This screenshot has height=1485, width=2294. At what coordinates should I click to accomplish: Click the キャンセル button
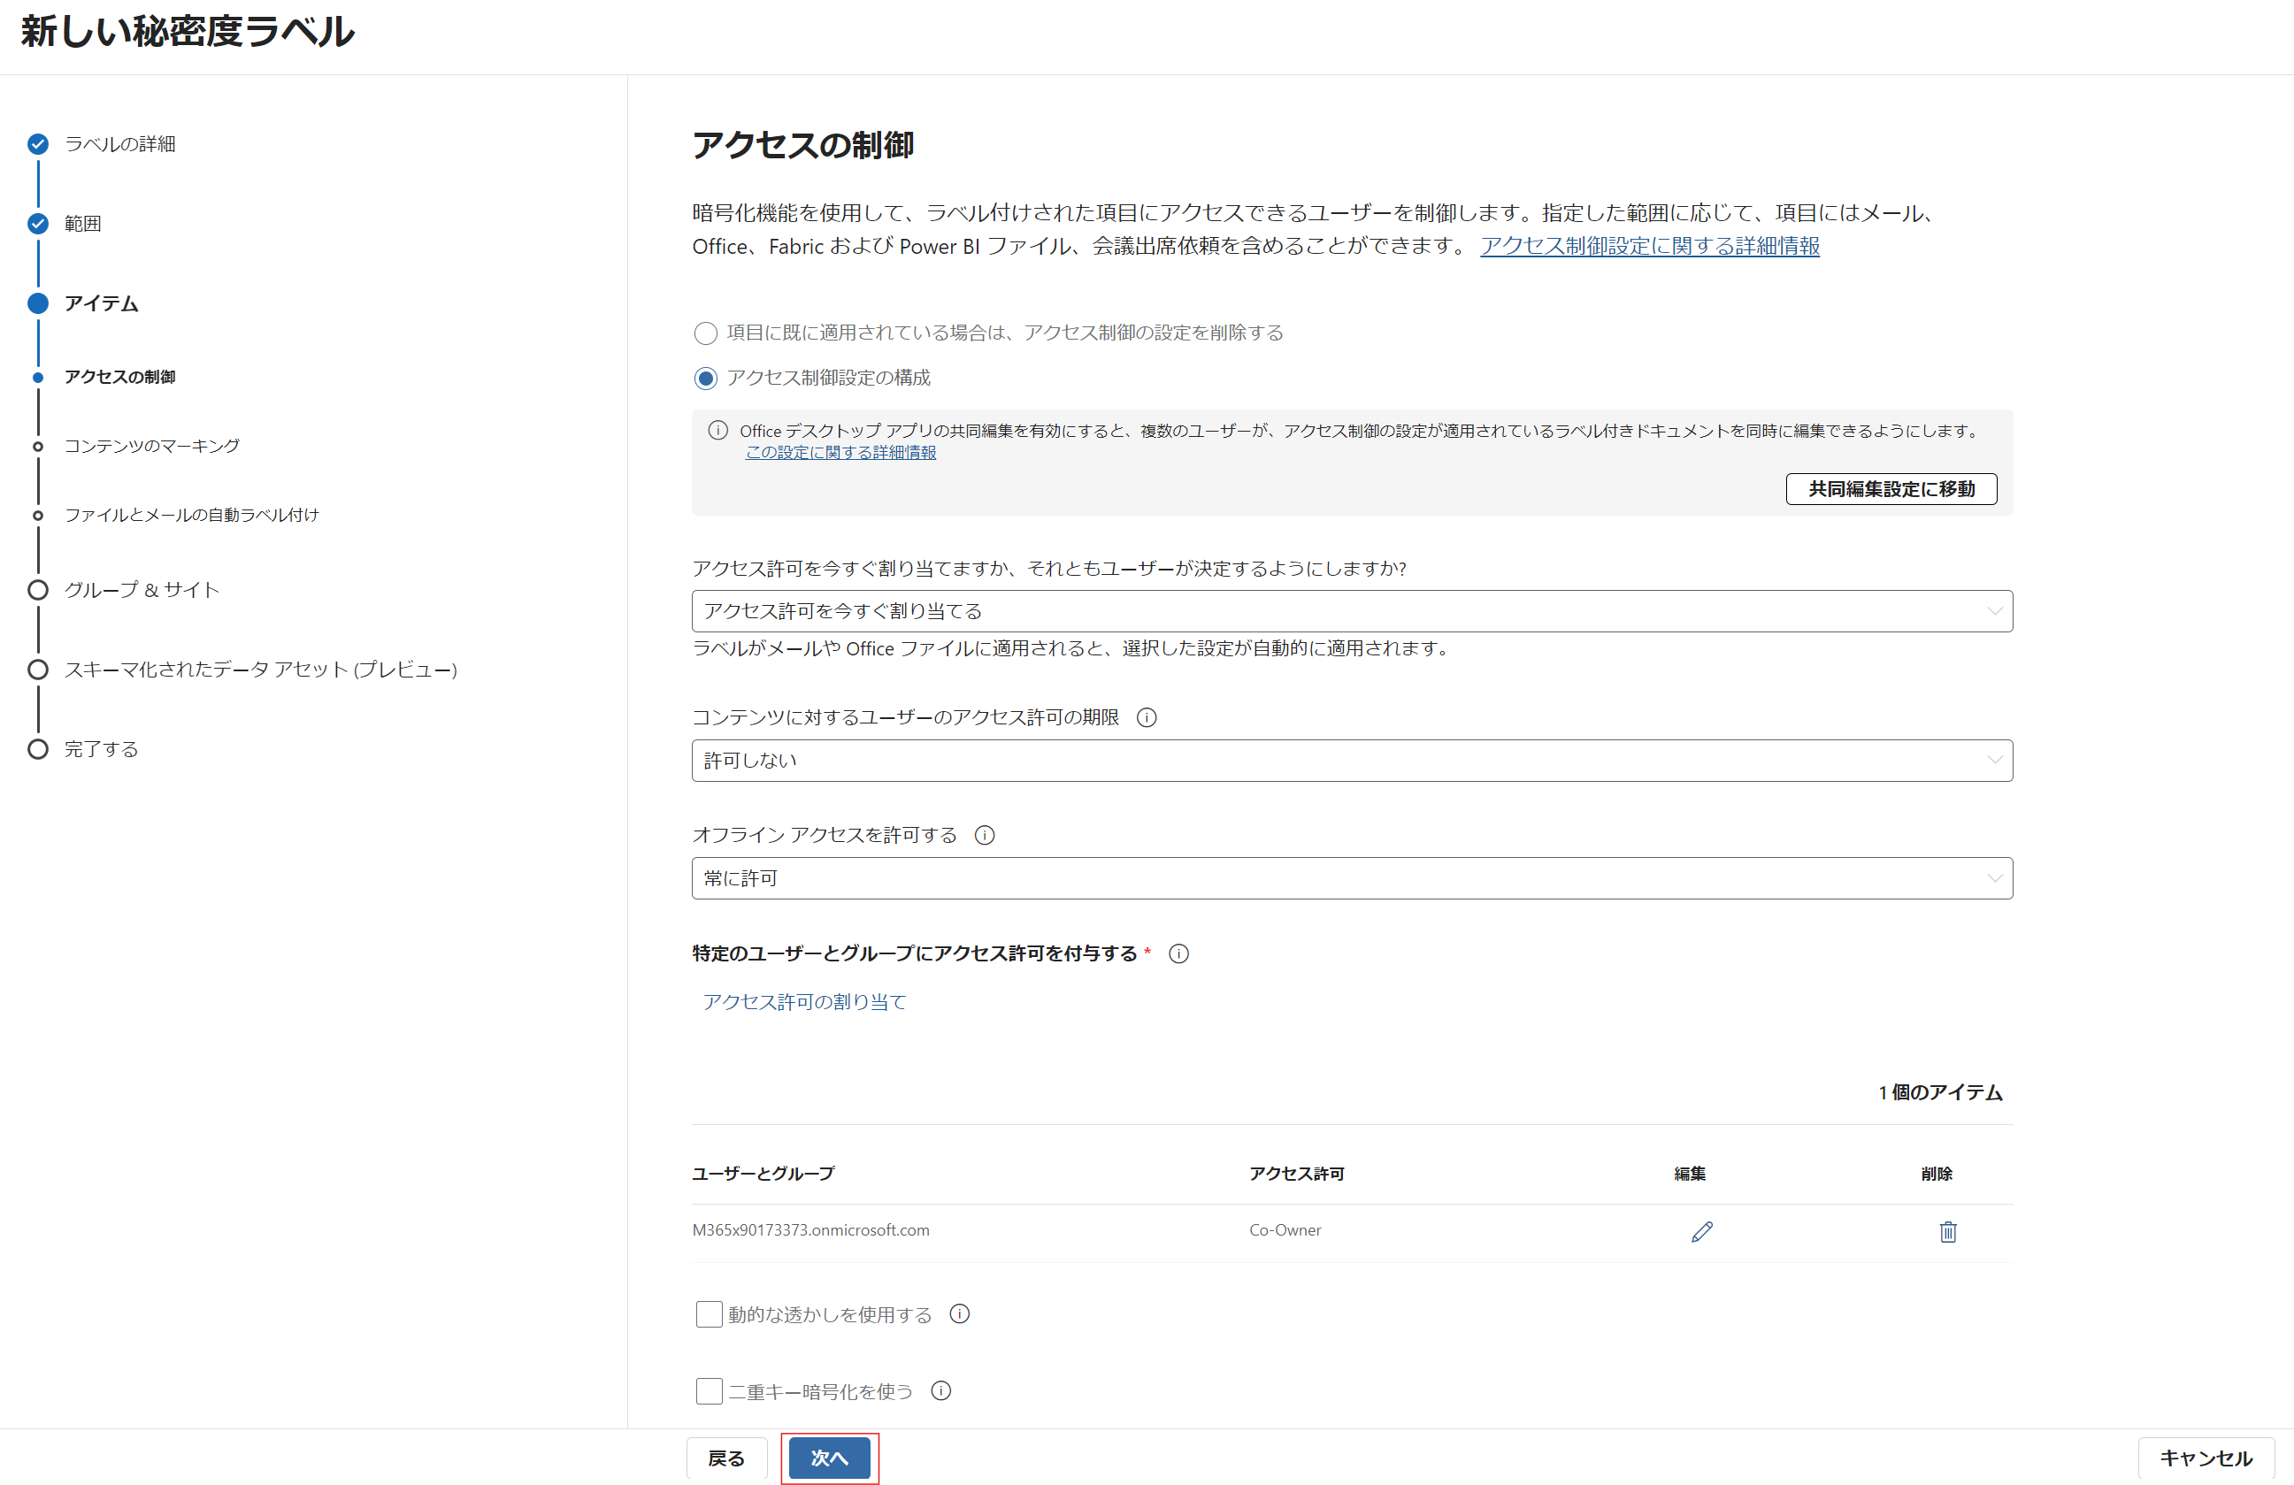(x=2206, y=1458)
